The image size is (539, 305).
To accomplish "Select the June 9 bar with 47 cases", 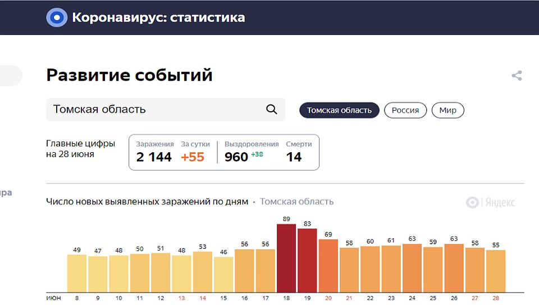I will tap(98, 275).
